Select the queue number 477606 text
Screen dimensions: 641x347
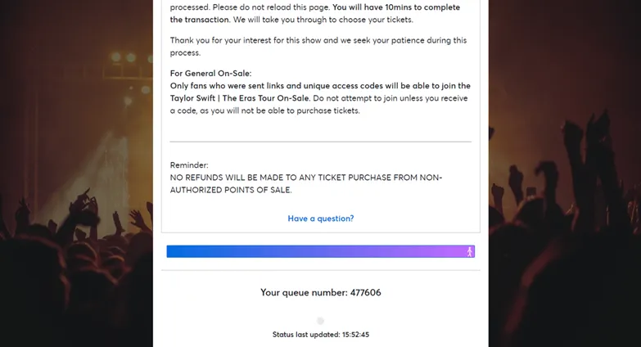365,293
